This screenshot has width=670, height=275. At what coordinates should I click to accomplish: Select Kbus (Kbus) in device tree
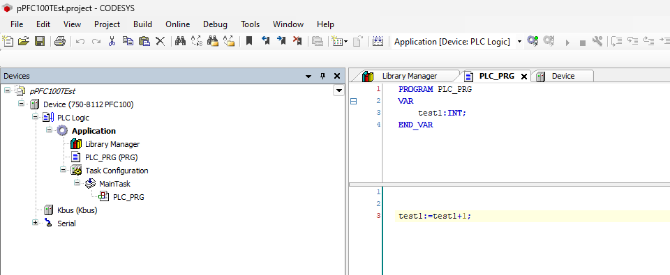77,210
